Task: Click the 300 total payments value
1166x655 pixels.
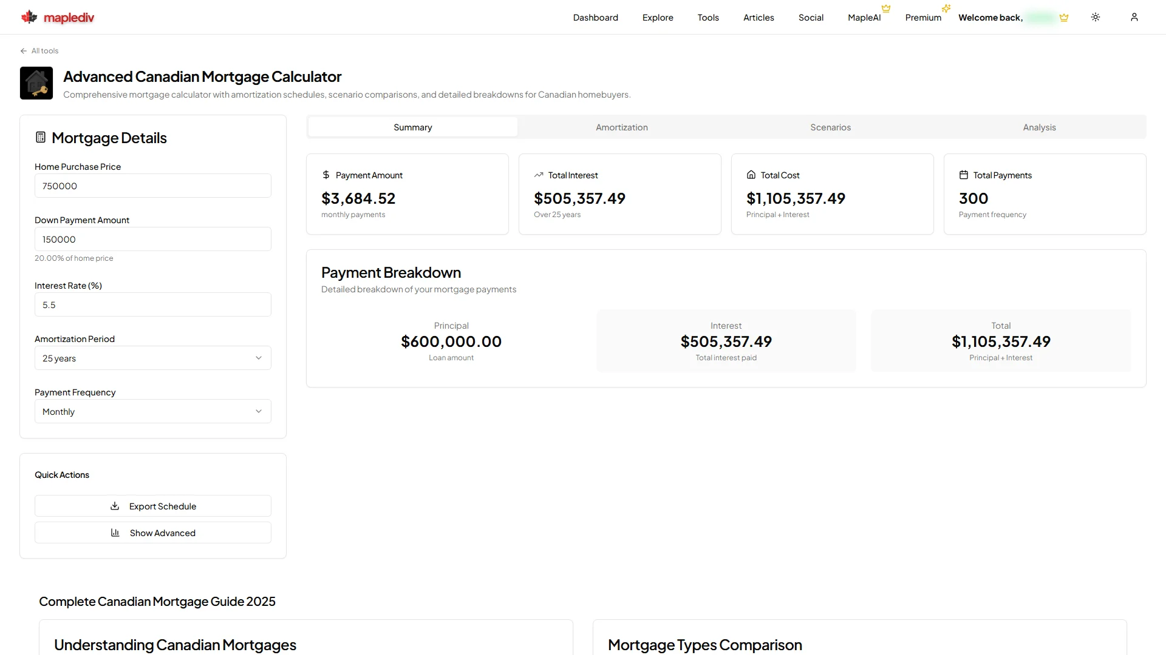Action: [x=973, y=198]
